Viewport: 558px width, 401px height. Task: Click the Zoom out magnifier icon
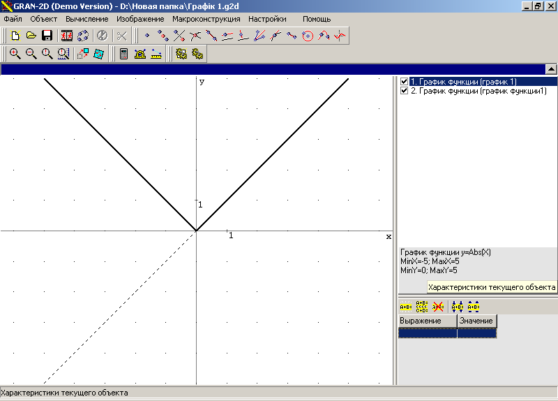[31, 54]
